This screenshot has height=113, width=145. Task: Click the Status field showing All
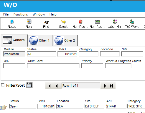(42, 54)
